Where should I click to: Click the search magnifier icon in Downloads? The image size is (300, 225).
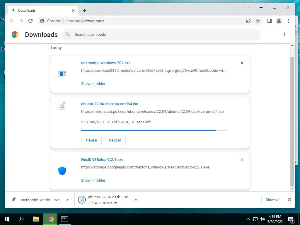pos(67,35)
